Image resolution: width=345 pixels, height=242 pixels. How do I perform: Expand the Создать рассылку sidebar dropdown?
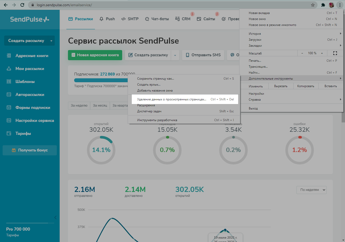[x=51, y=41]
